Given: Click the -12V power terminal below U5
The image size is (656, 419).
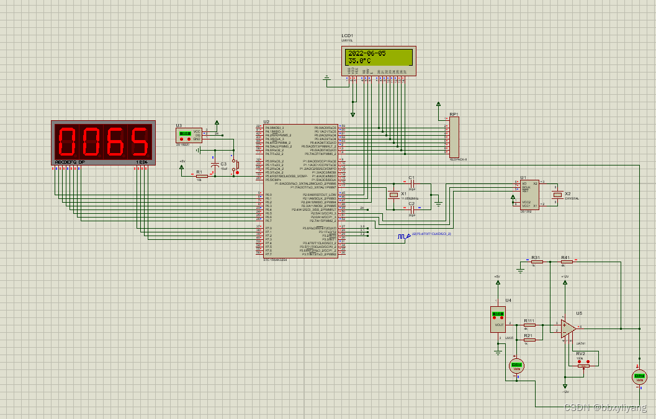Looking at the screenshot, I should pos(565,386).
